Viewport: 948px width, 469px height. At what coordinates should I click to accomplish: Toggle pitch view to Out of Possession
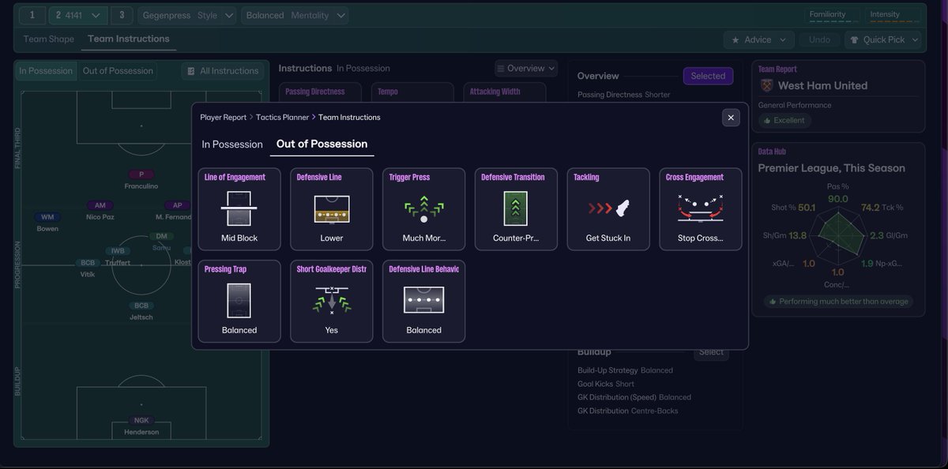pos(118,71)
